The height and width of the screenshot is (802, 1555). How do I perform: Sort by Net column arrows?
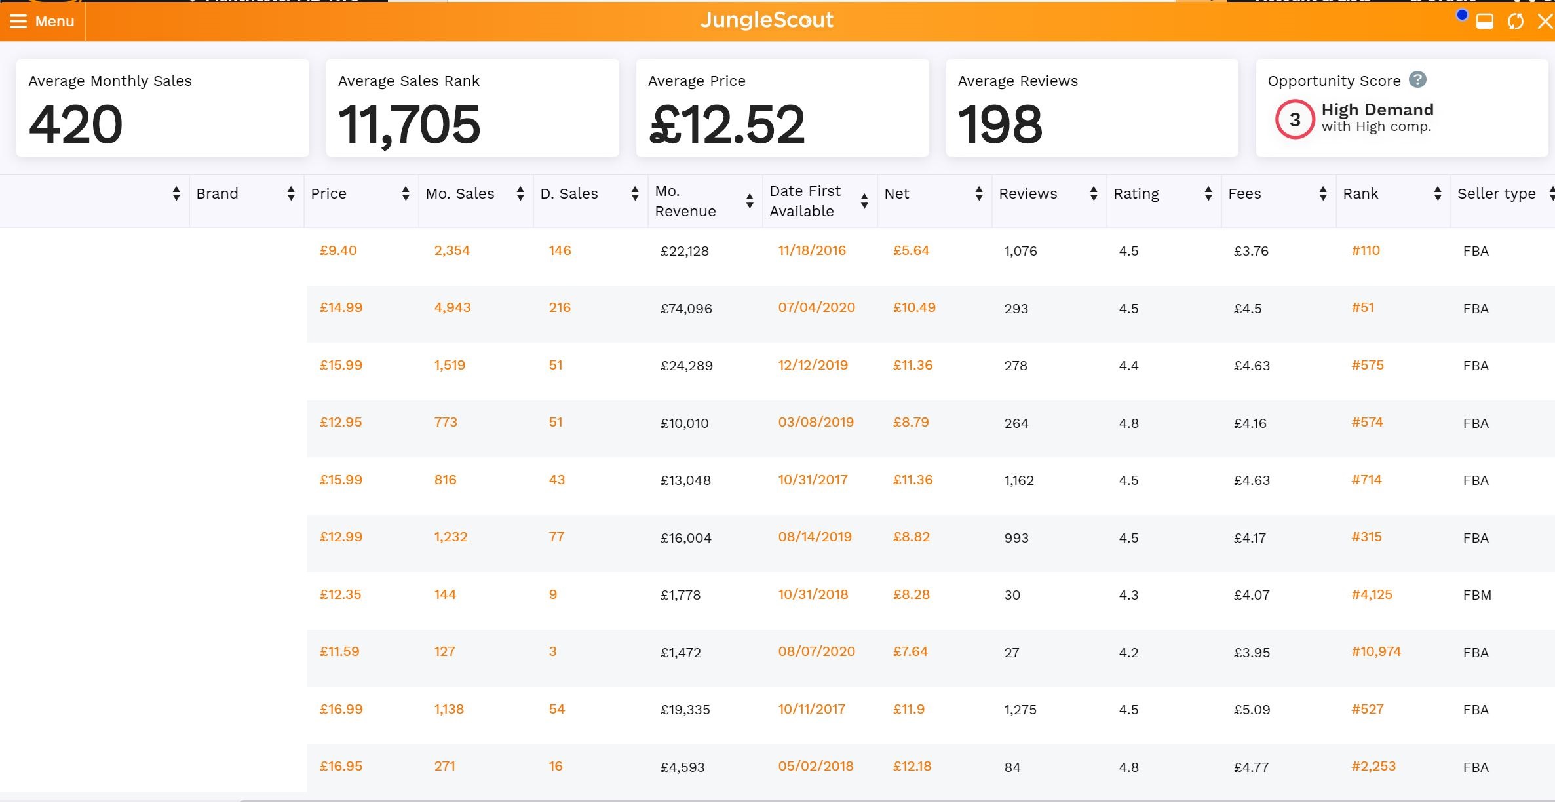pyautogui.click(x=979, y=194)
